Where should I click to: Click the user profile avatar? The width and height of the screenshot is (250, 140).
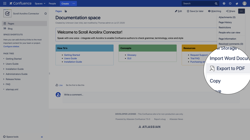coord(244,3)
